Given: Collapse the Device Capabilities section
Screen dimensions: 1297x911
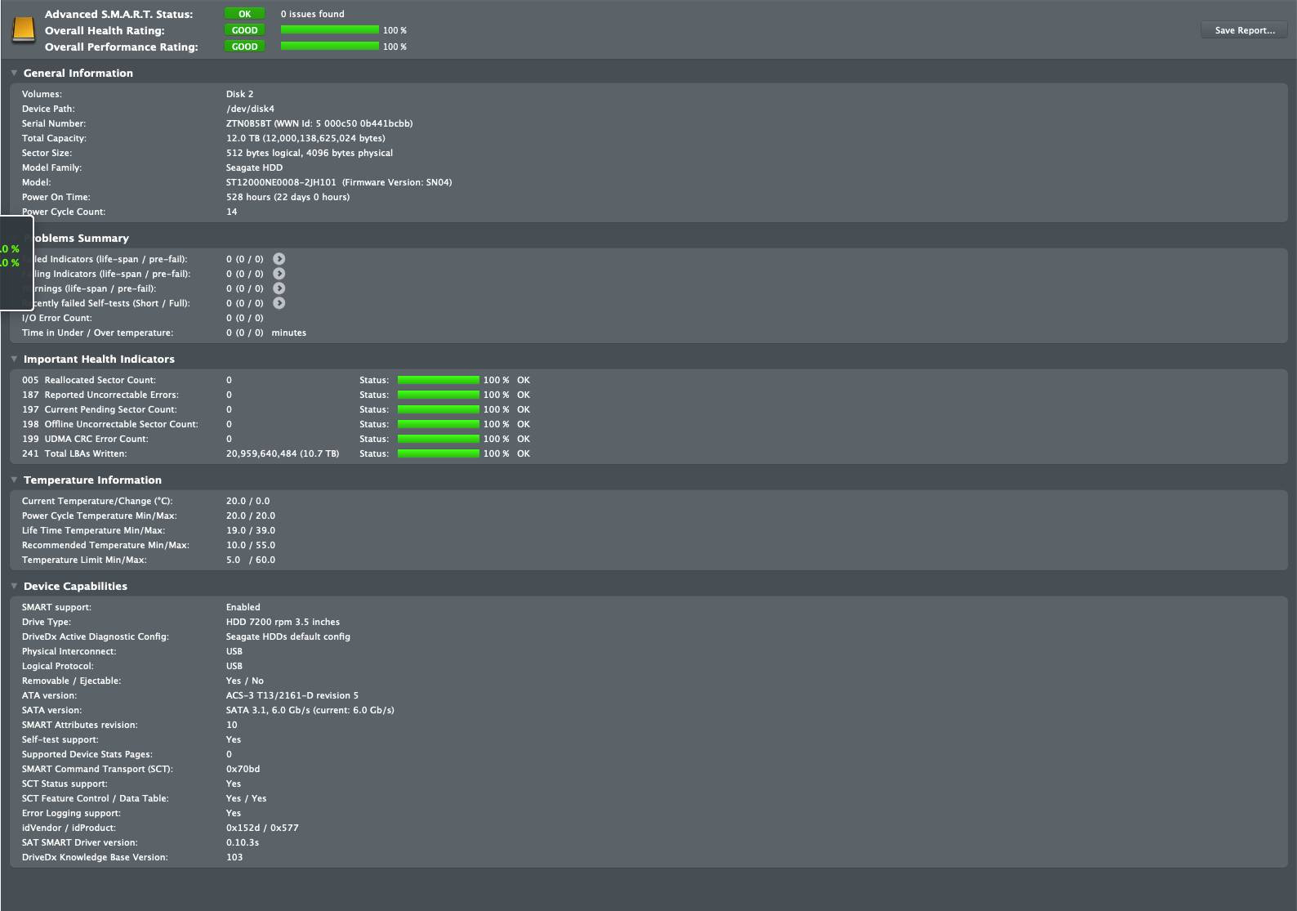Looking at the screenshot, I should pyautogui.click(x=14, y=586).
